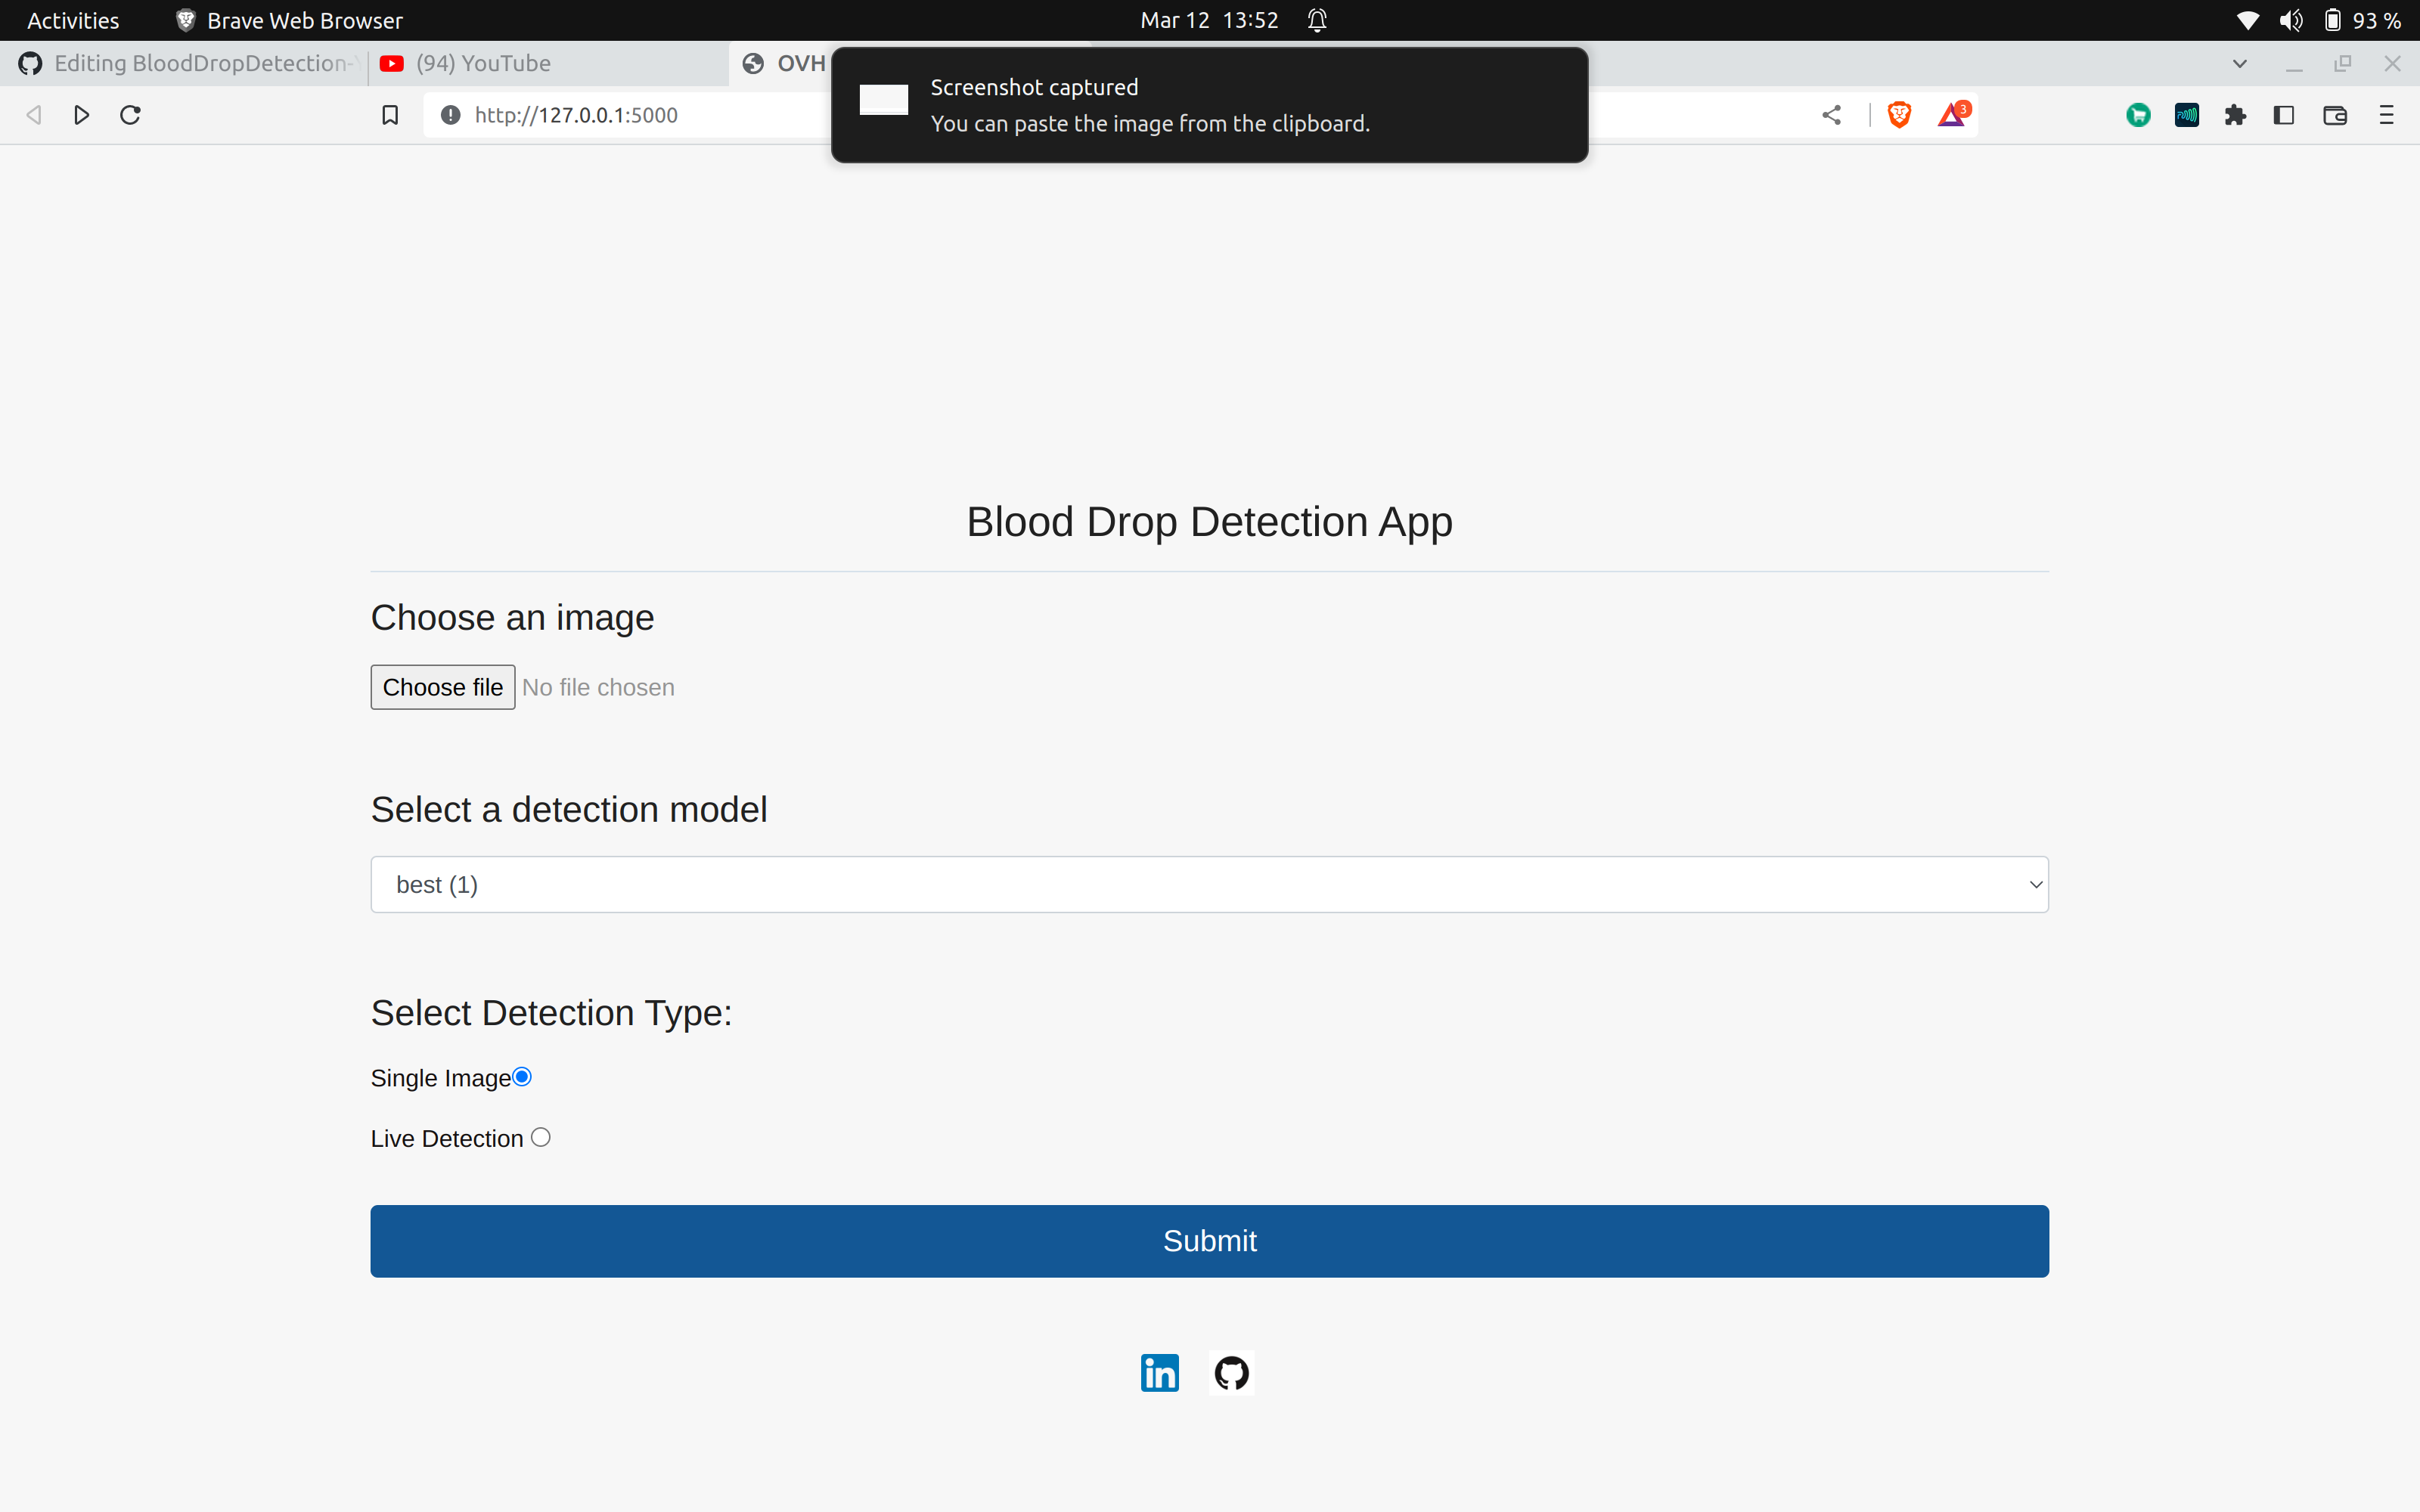Screen dimensions: 2420x1512
Task: Open Brave Rewards with 3 notifications
Action: point(1952,114)
